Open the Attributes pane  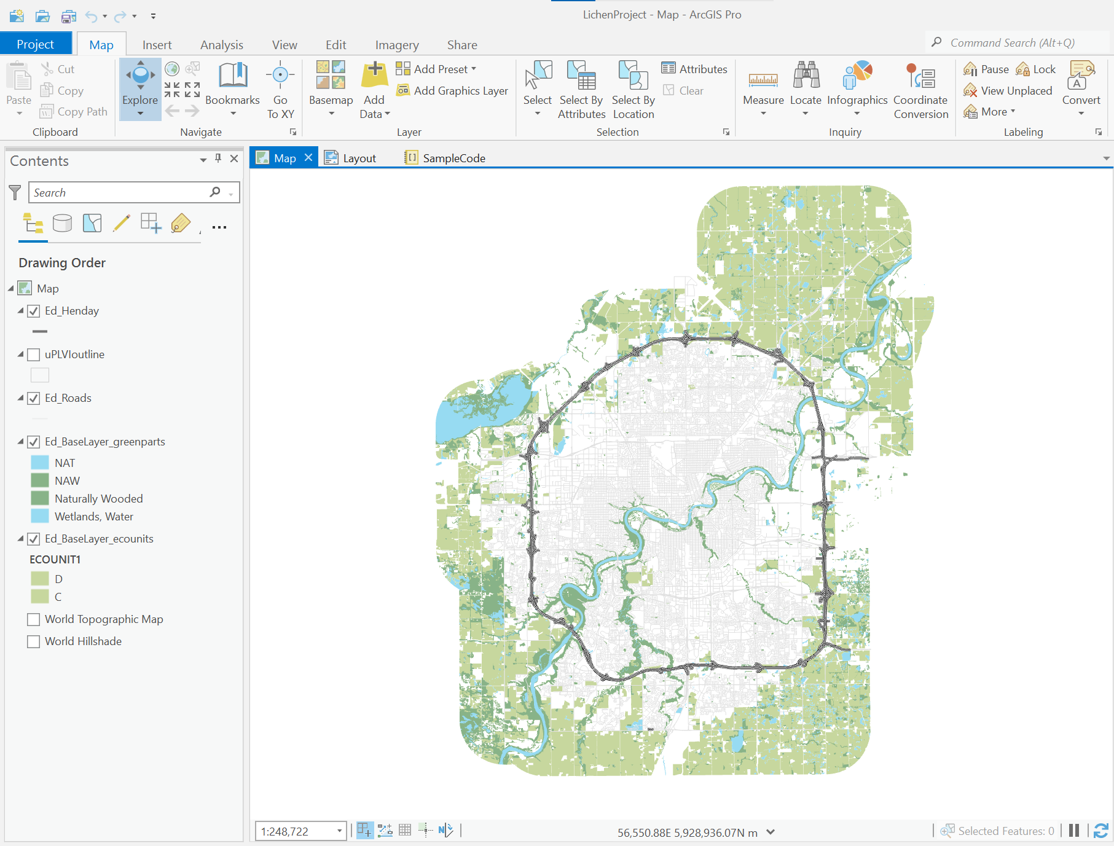(694, 69)
